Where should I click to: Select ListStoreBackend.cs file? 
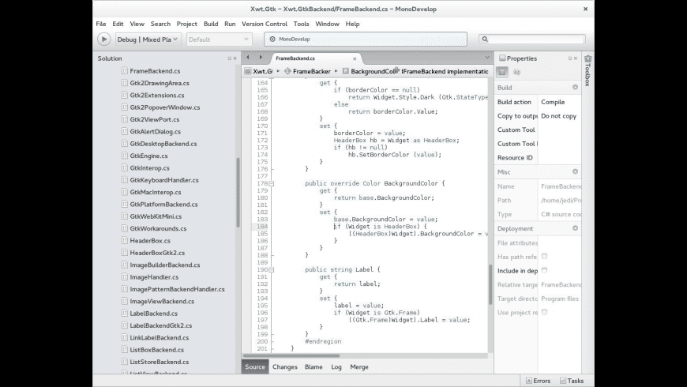159,362
